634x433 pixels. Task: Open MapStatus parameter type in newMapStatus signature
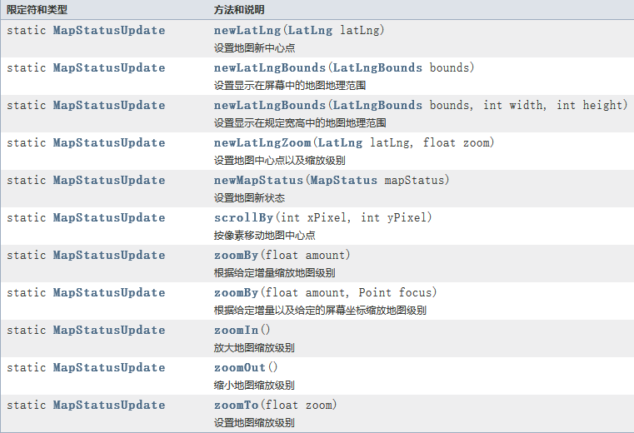coord(344,181)
